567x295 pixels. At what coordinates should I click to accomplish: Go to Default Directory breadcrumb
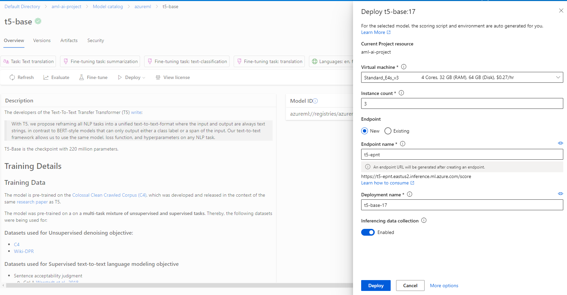click(22, 6)
